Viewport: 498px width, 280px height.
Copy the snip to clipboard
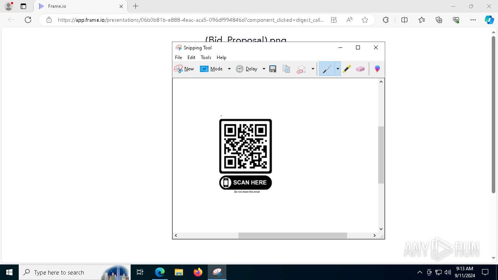point(286,69)
